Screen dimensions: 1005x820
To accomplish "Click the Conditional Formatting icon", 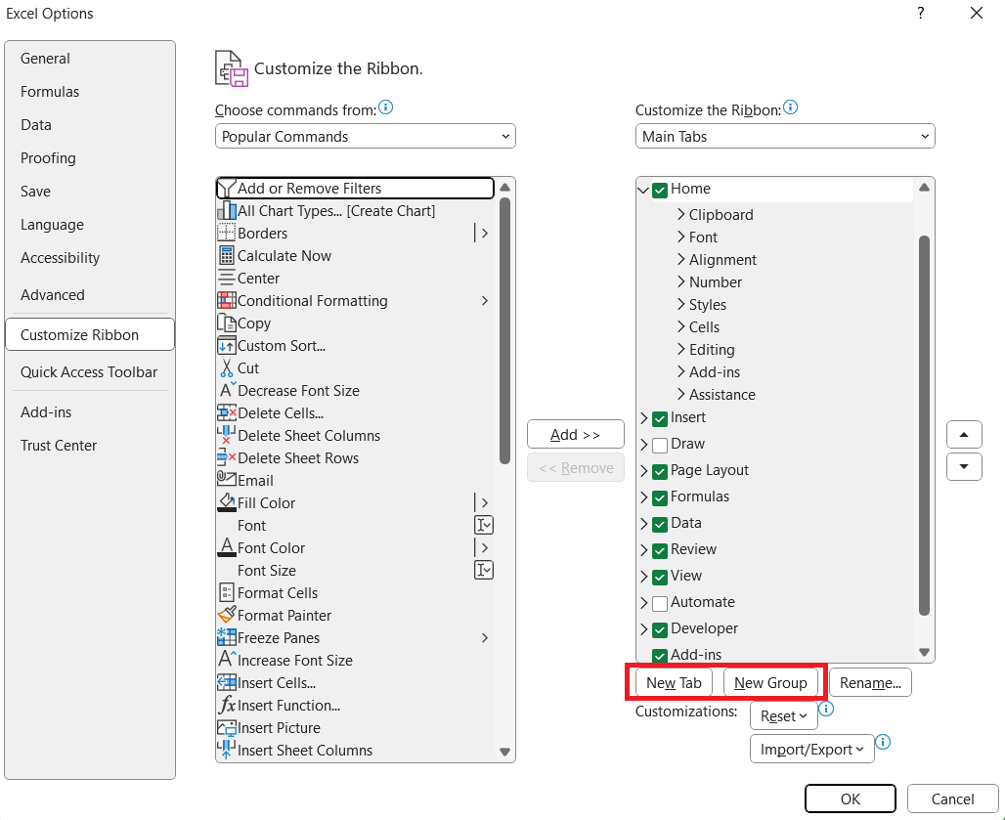I will (x=227, y=300).
